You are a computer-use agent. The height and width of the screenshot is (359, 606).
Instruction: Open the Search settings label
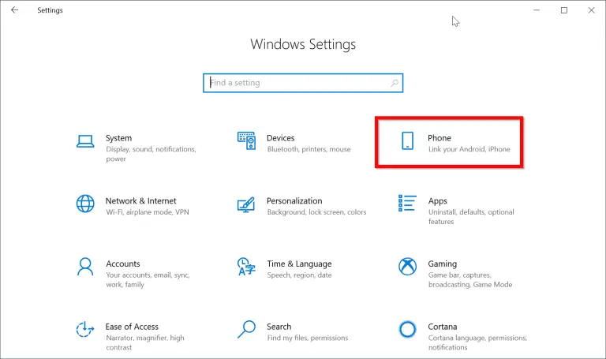click(x=279, y=327)
